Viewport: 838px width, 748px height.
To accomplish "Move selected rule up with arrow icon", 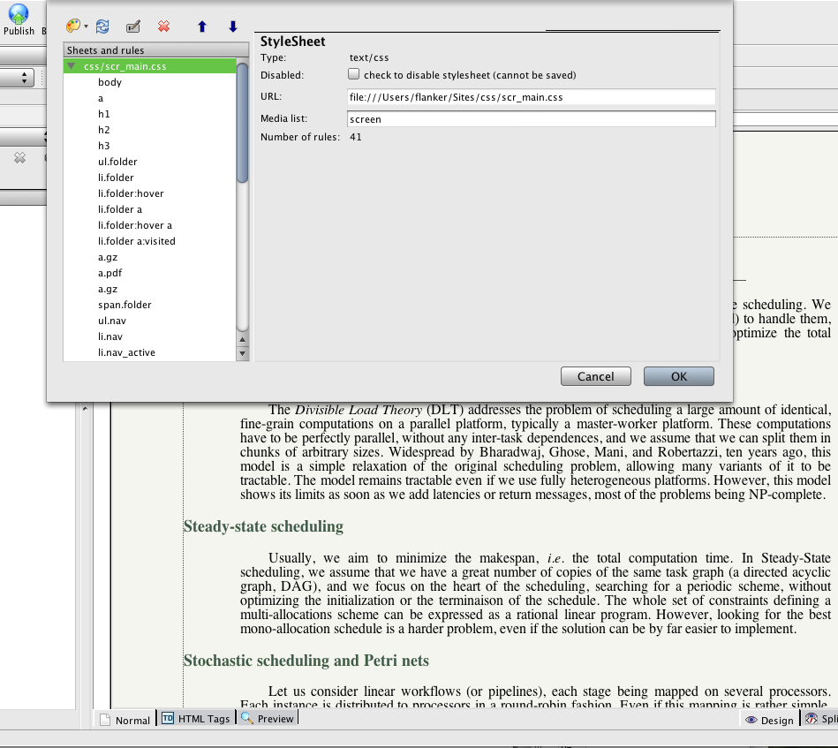I will (x=202, y=26).
